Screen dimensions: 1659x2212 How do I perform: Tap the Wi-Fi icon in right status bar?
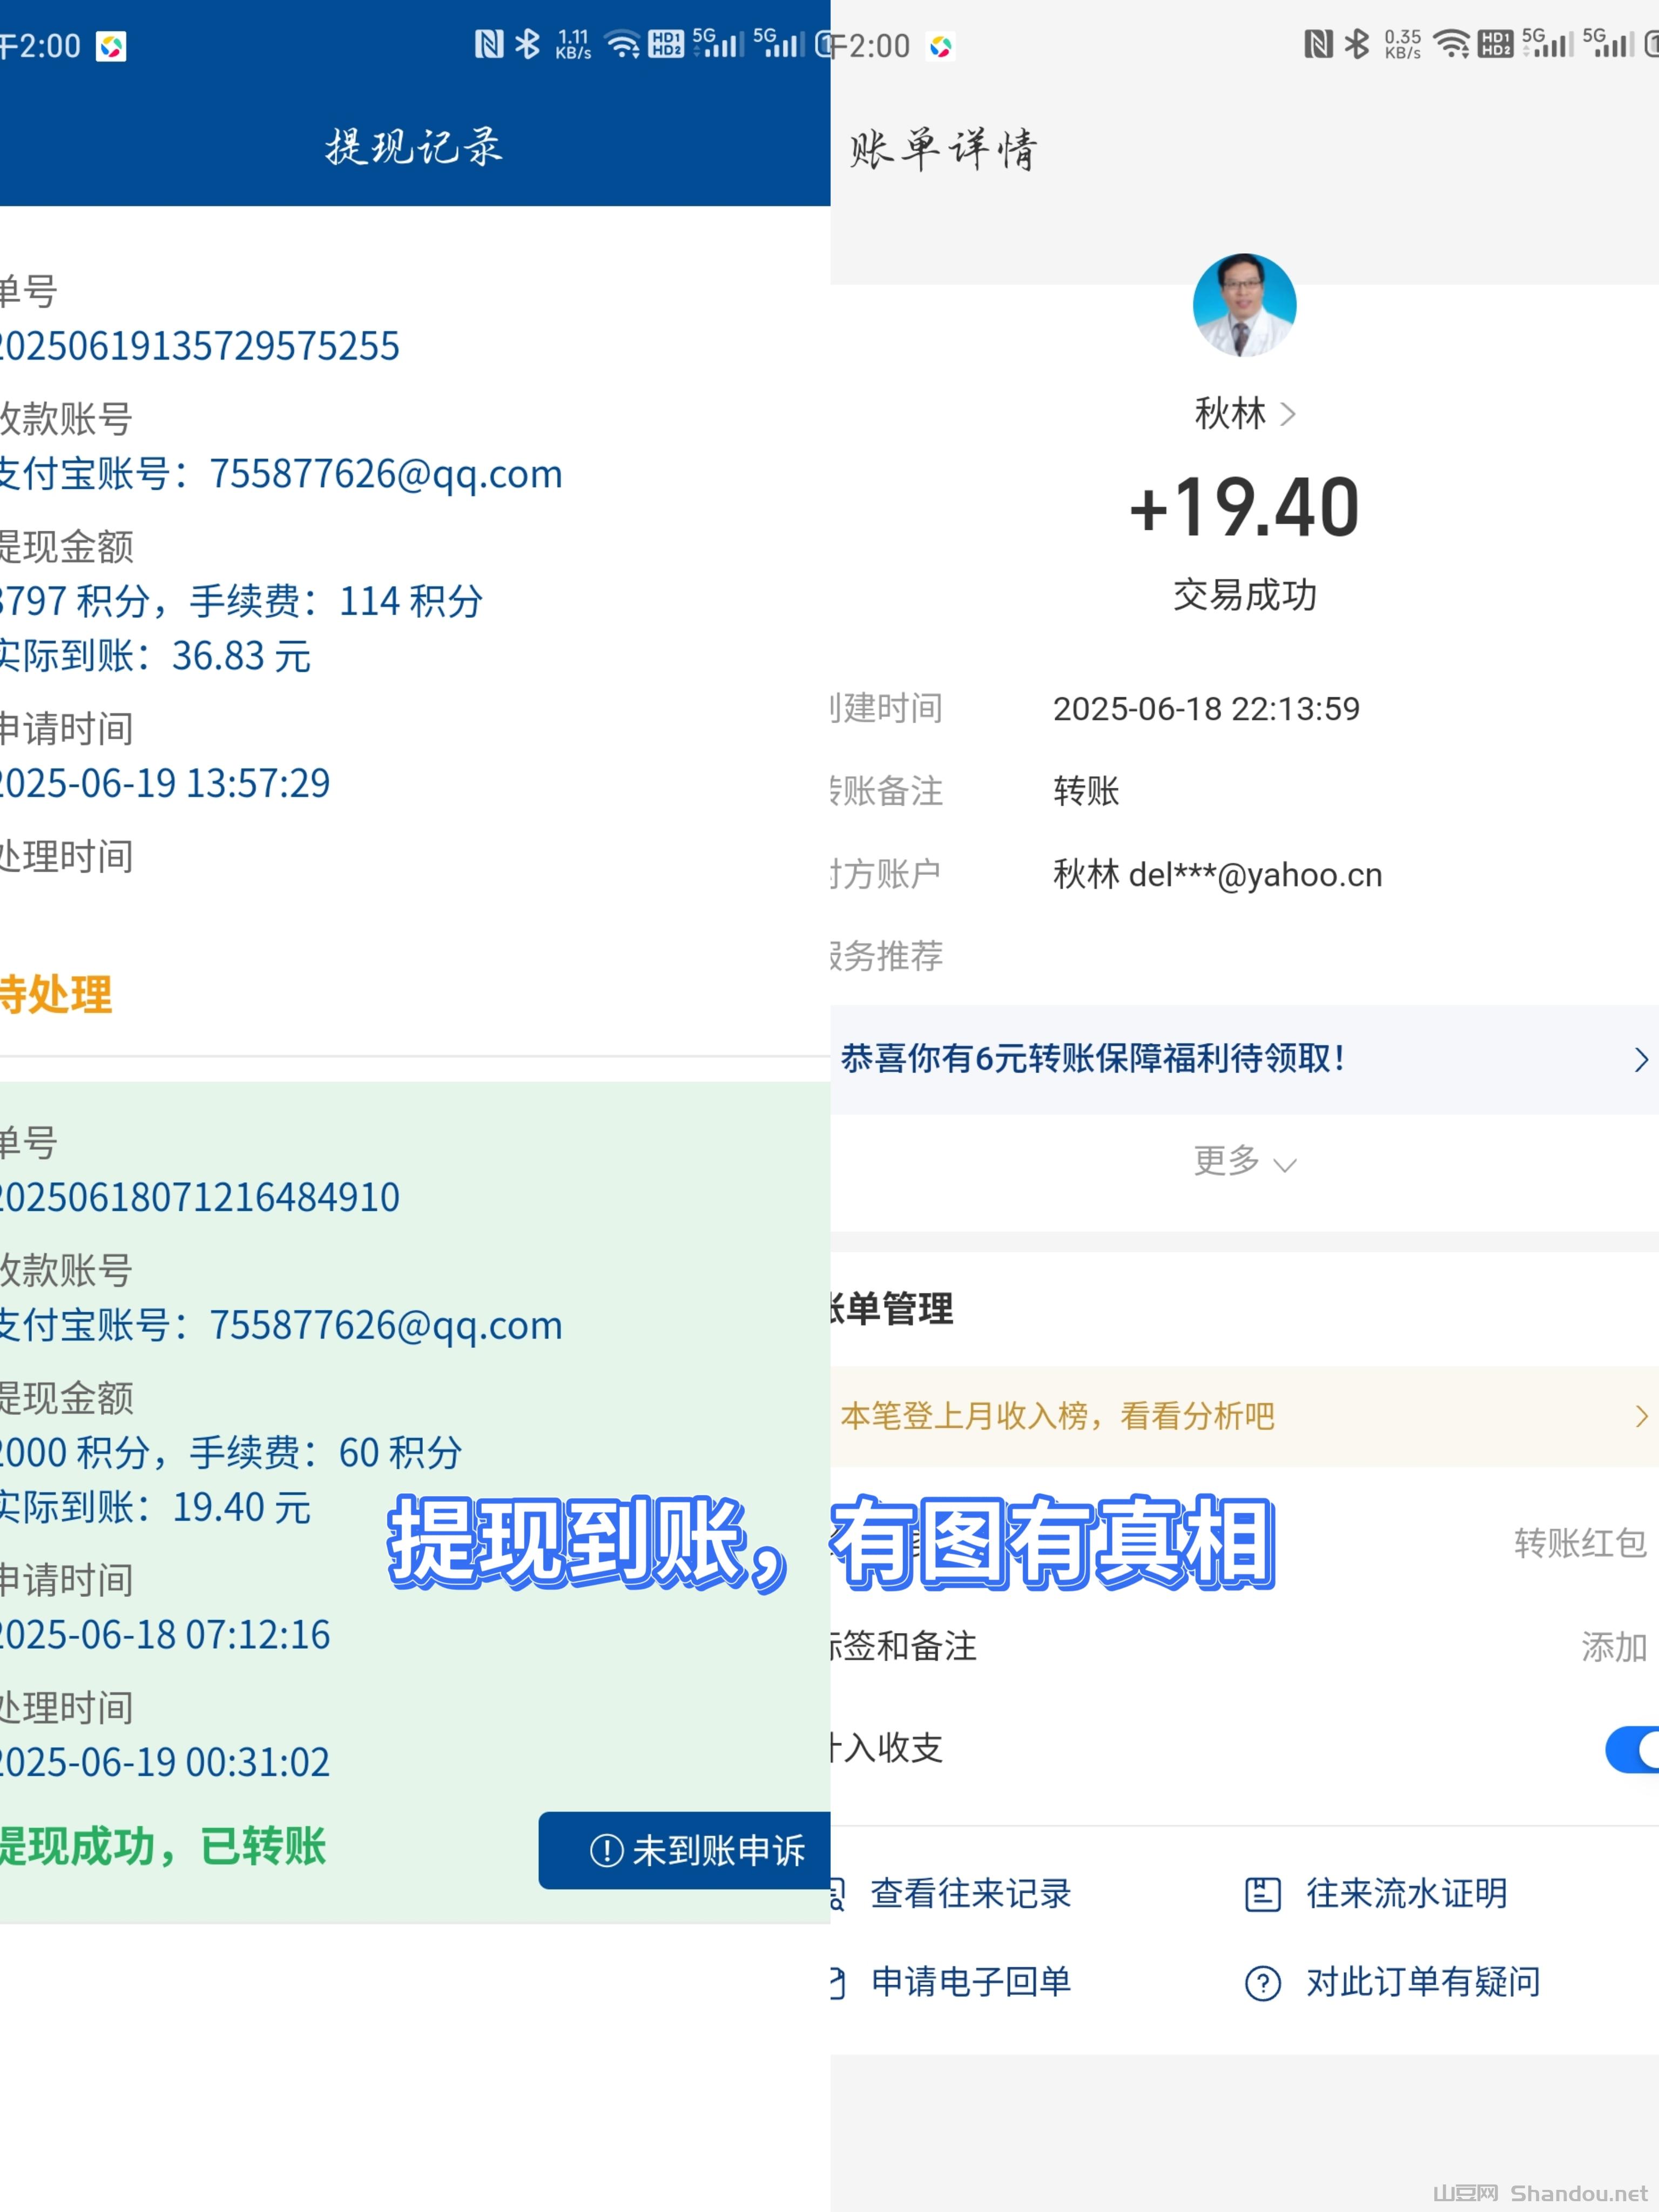click(1450, 44)
